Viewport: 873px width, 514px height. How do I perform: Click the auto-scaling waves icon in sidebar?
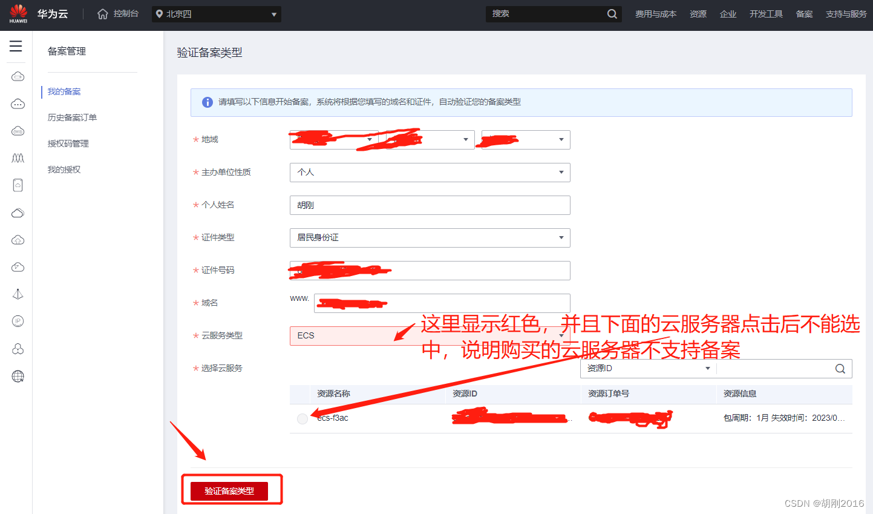pyautogui.click(x=18, y=158)
